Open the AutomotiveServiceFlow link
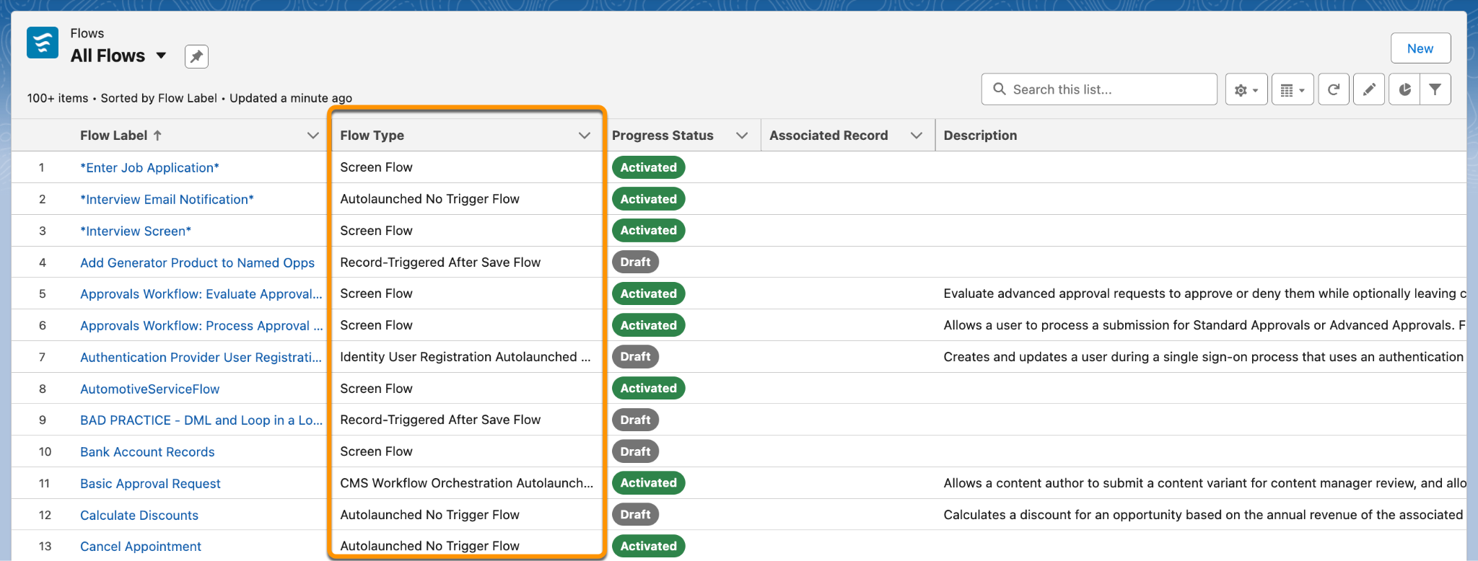This screenshot has width=1478, height=561. (149, 389)
